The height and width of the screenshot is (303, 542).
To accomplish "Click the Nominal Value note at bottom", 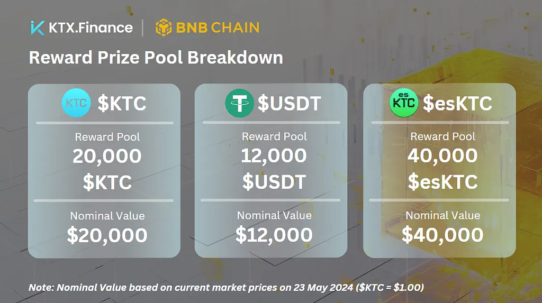I will tap(226, 288).
